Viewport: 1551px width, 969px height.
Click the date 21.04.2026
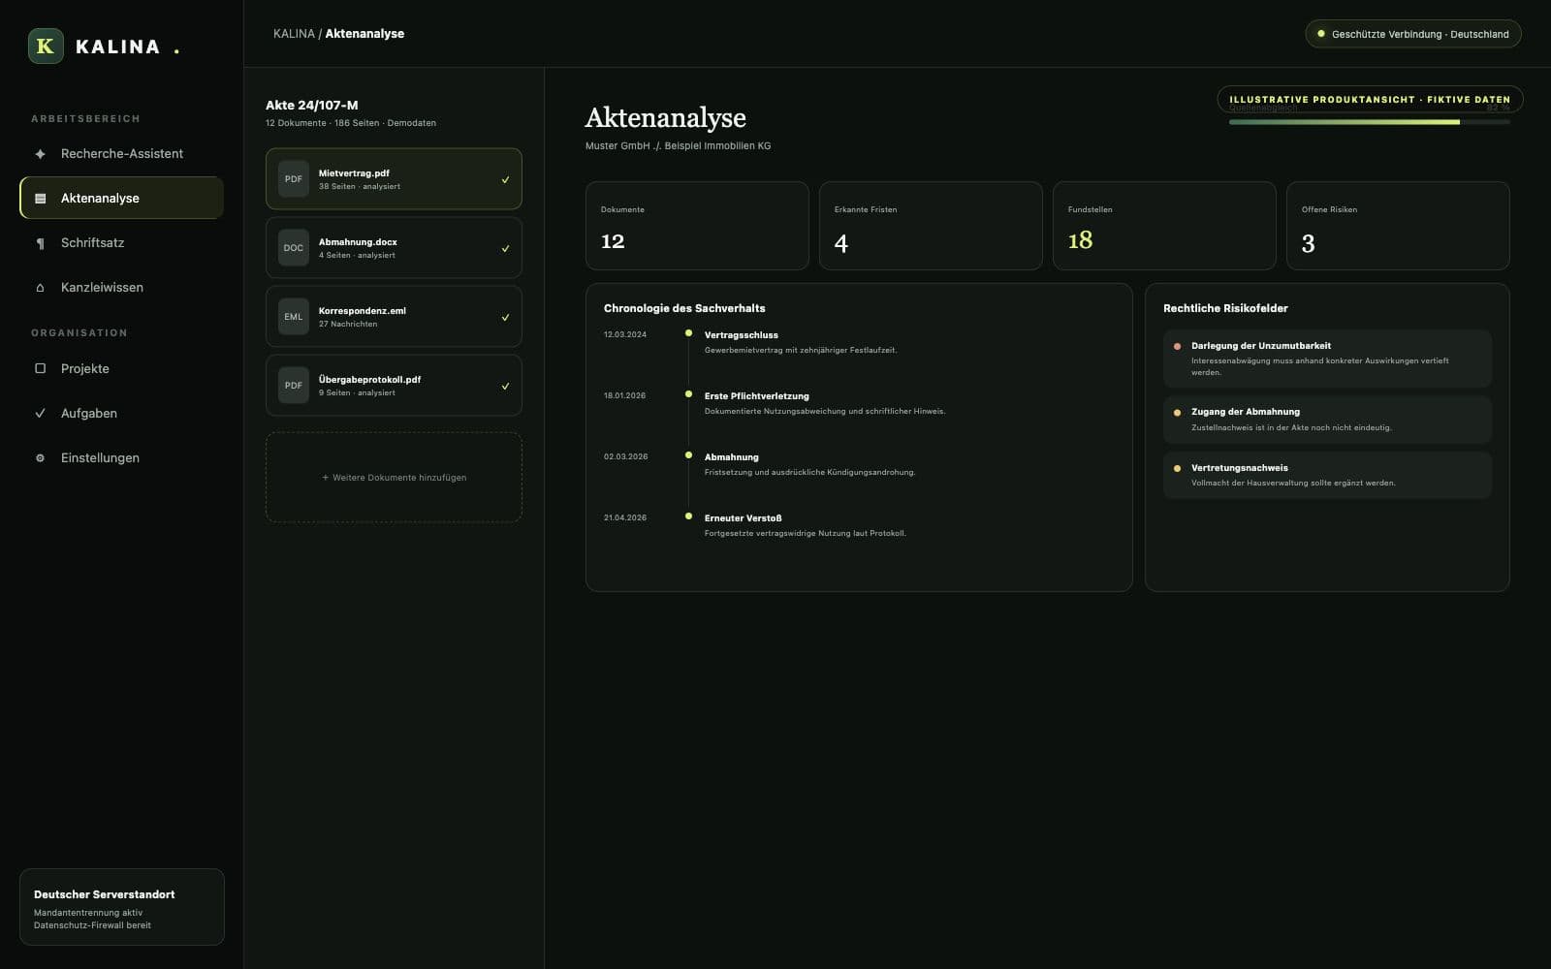[x=625, y=517]
